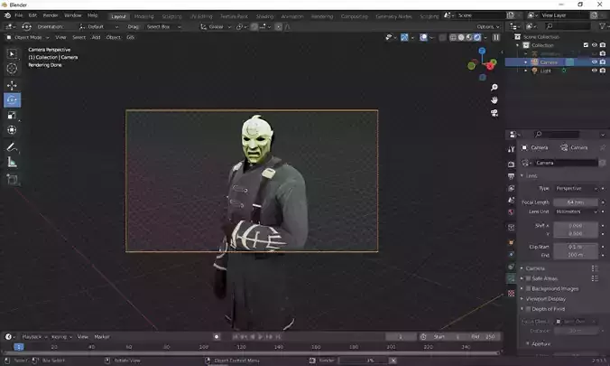Viewport: 610px width, 366px height.
Task: Expand the Camera object in outliner
Action: (525, 62)
